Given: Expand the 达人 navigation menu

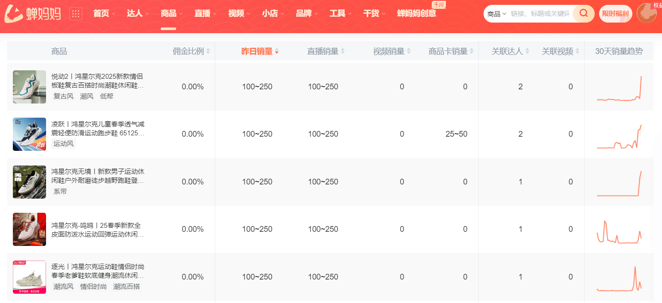Looking at the screenshot, I should pos(137,14).
